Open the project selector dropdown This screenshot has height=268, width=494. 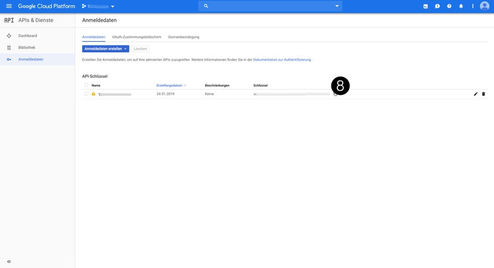pos(99,6)
